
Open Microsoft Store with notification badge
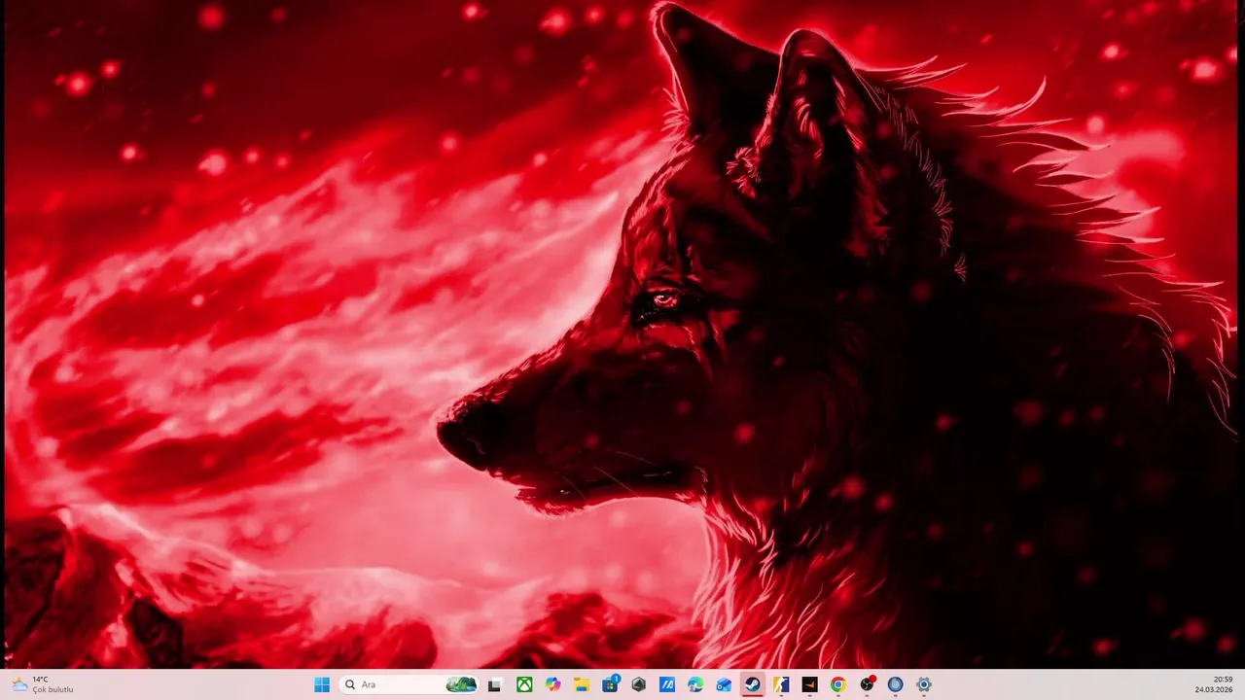pyautogui.click(x=611, y=684)
